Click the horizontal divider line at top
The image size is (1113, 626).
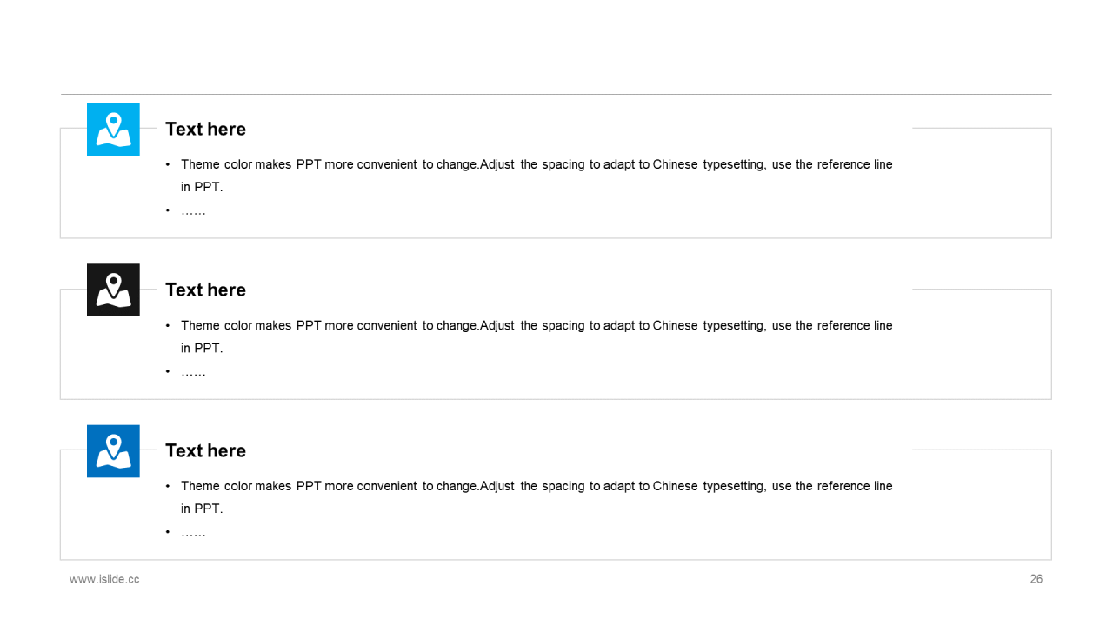pyautogui.click(x=556, y=94)
